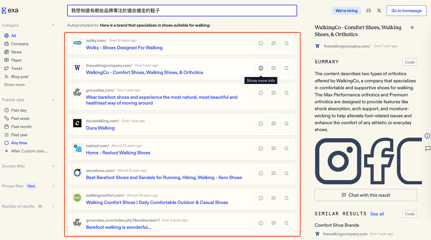Click exa logo
Viewport: 431px width, 240px height.
pos(10,11)
